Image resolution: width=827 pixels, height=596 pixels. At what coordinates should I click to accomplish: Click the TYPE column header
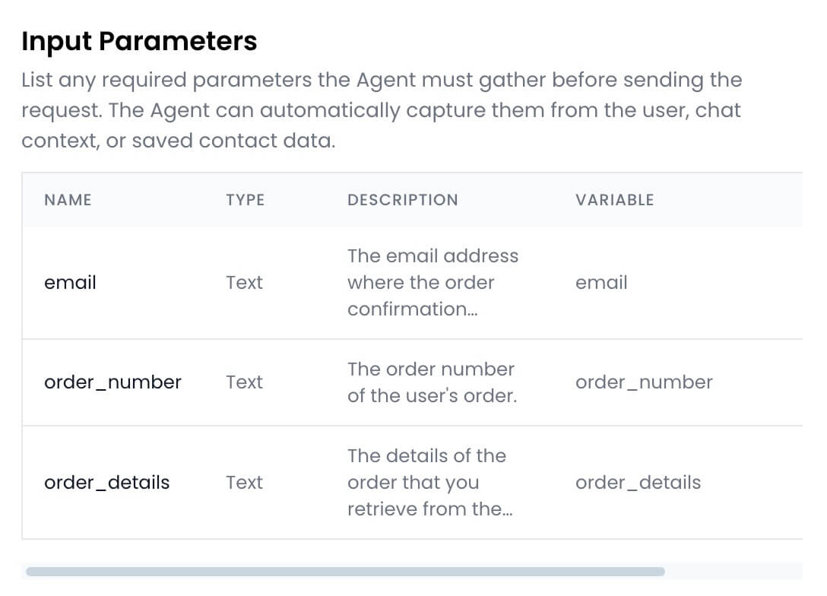click(x=245, y=200)
